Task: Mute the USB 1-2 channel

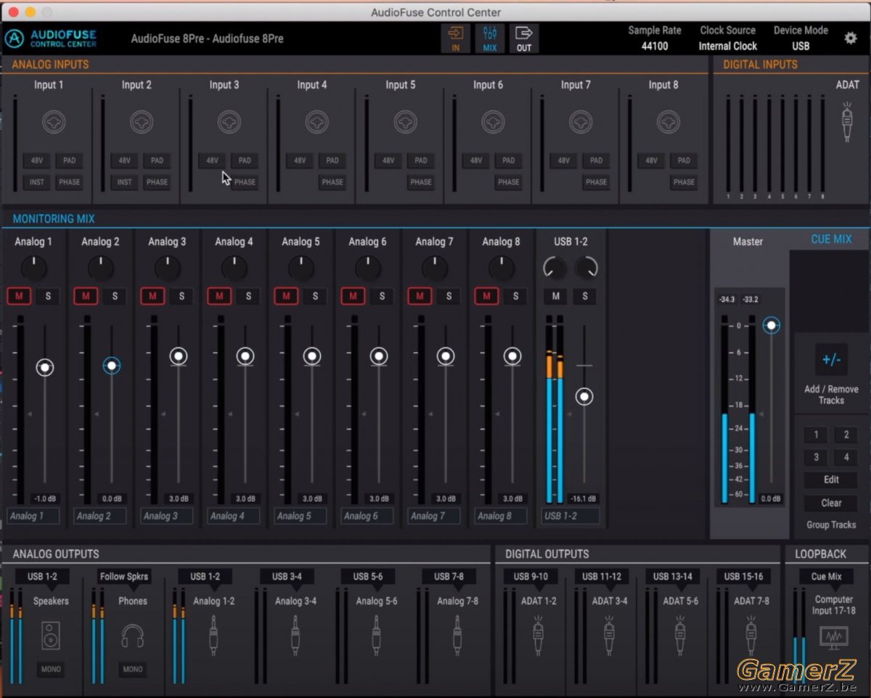Action: (x=555, y=296)
